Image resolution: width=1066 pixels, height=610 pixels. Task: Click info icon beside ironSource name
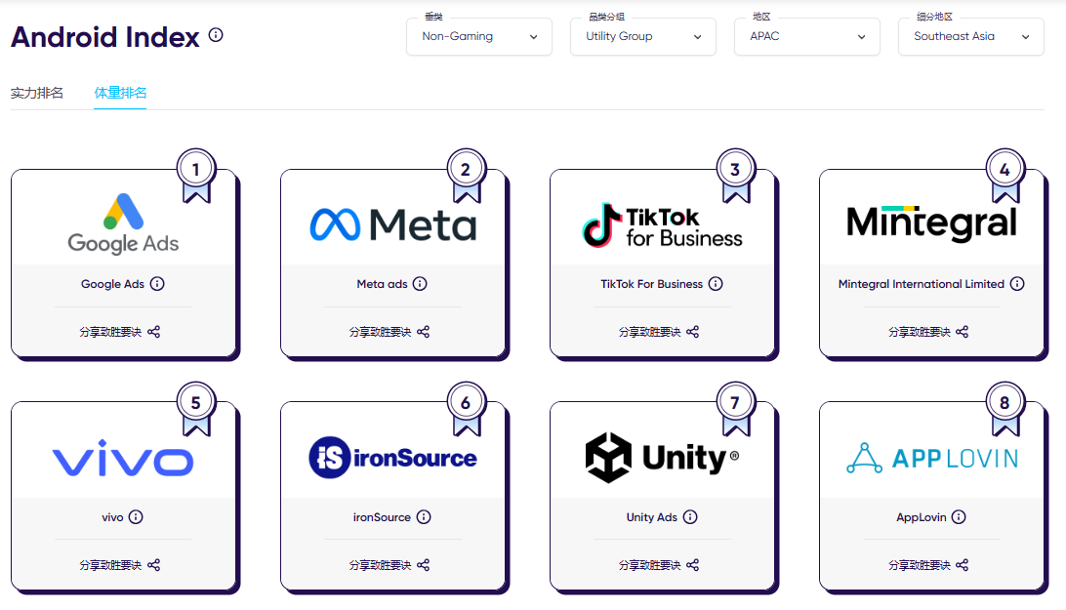click(x=424, y=517)
